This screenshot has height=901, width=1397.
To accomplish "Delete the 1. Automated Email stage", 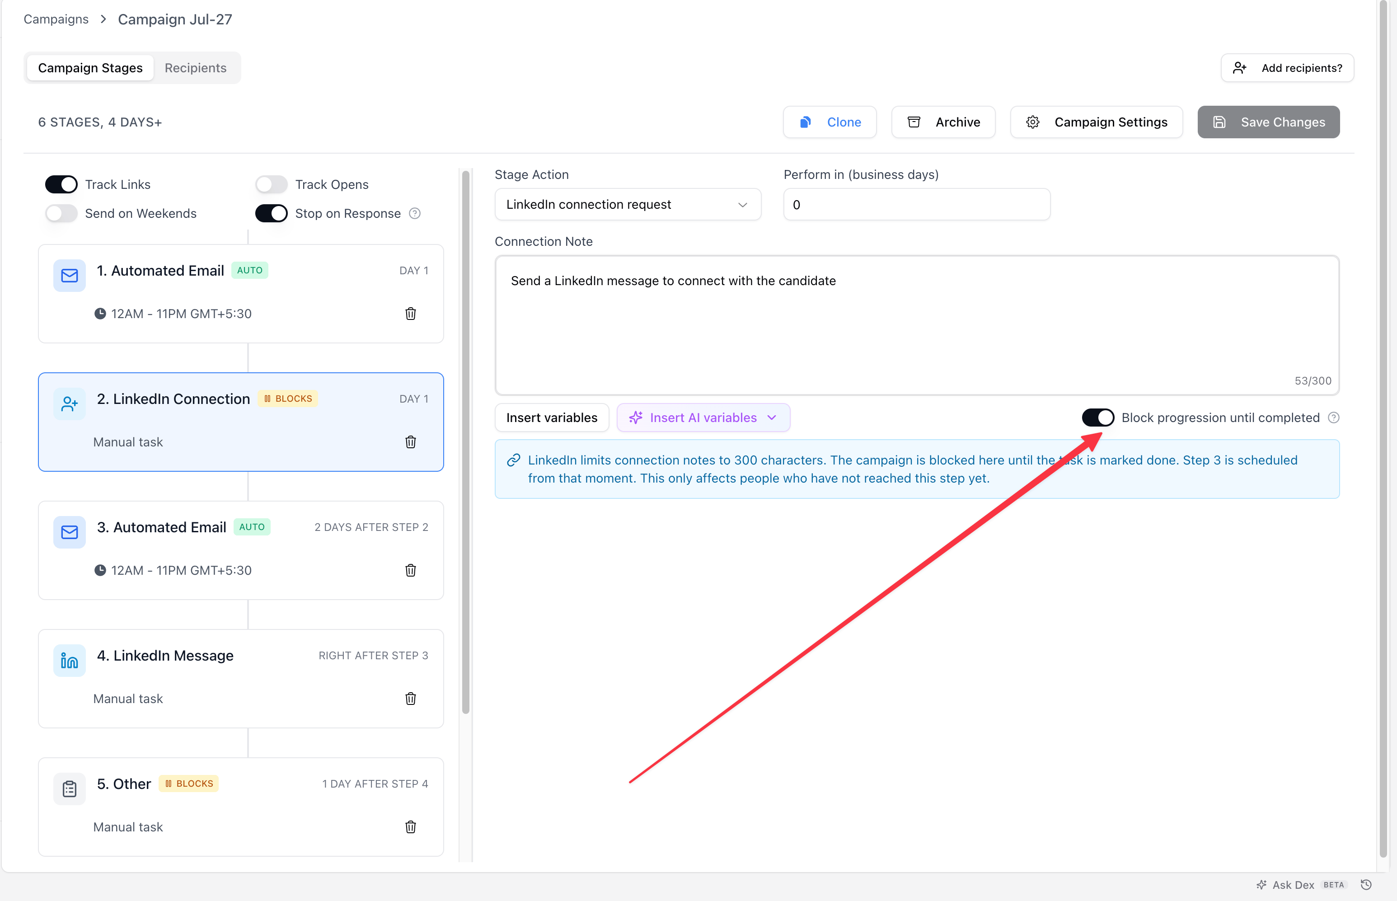I will (411, 314).
